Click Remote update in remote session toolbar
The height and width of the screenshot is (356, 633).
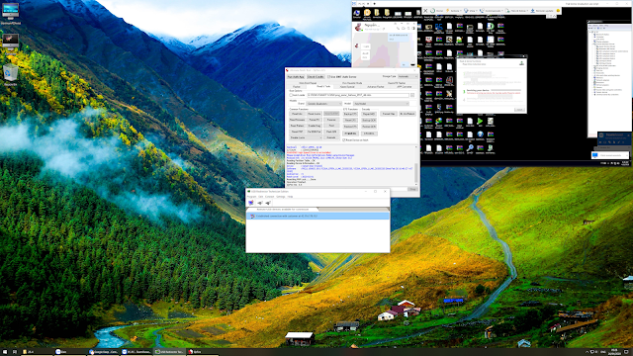click(x=542, y=11)
